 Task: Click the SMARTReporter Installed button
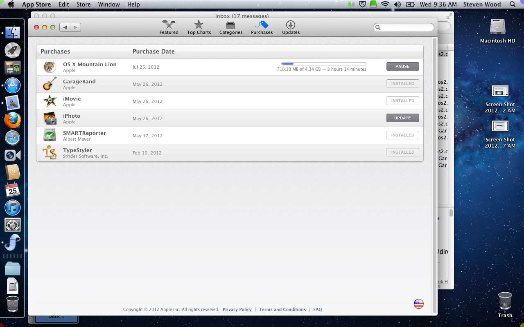click(x=402, y=135)
